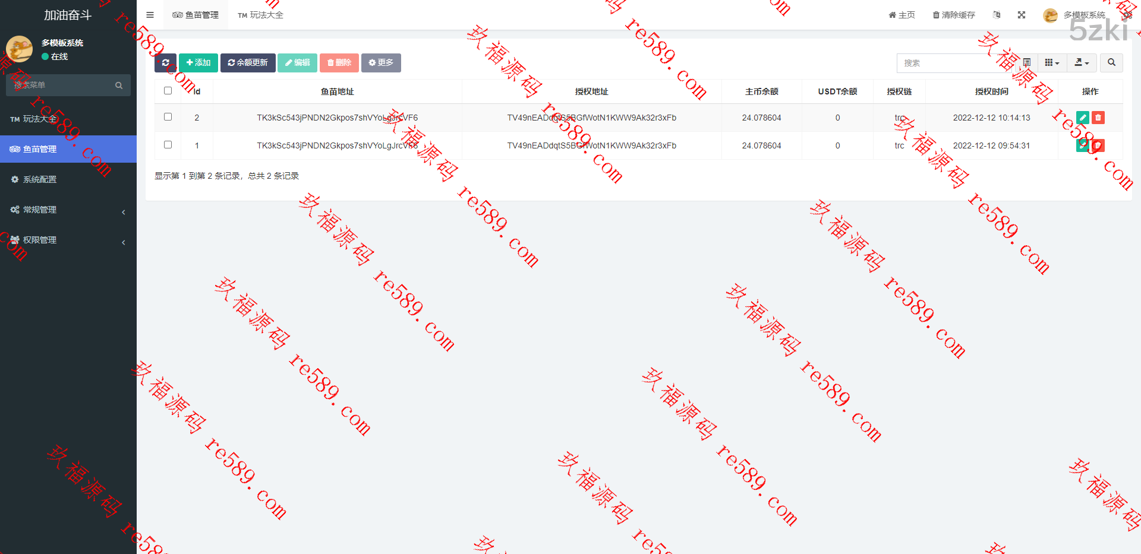
Task: Check the checkbox for row Id 2
Action: click(168, 117)
